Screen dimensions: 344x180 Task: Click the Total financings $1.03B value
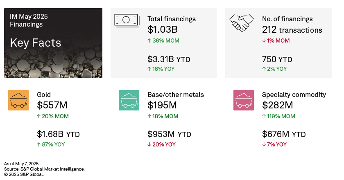point(163,29)
